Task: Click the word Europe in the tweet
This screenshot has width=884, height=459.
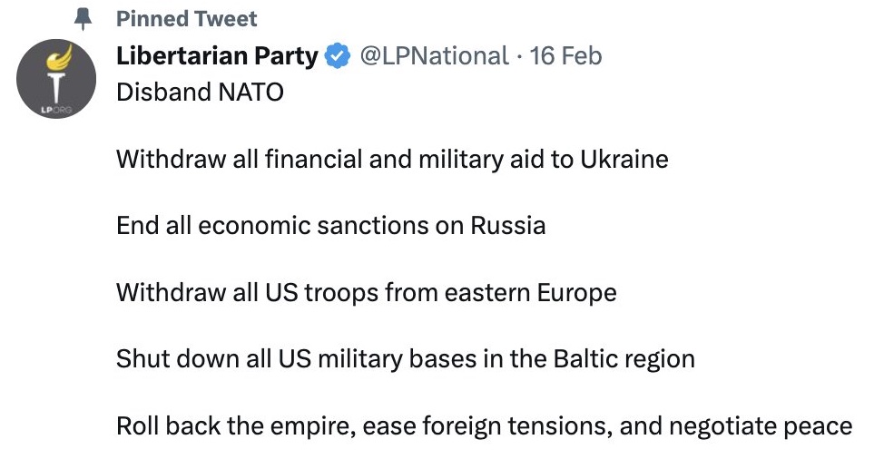Action: tap(576, 293)
